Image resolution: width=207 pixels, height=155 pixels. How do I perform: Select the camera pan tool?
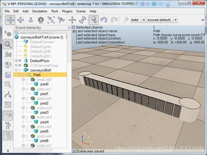(x=10, y=20)
